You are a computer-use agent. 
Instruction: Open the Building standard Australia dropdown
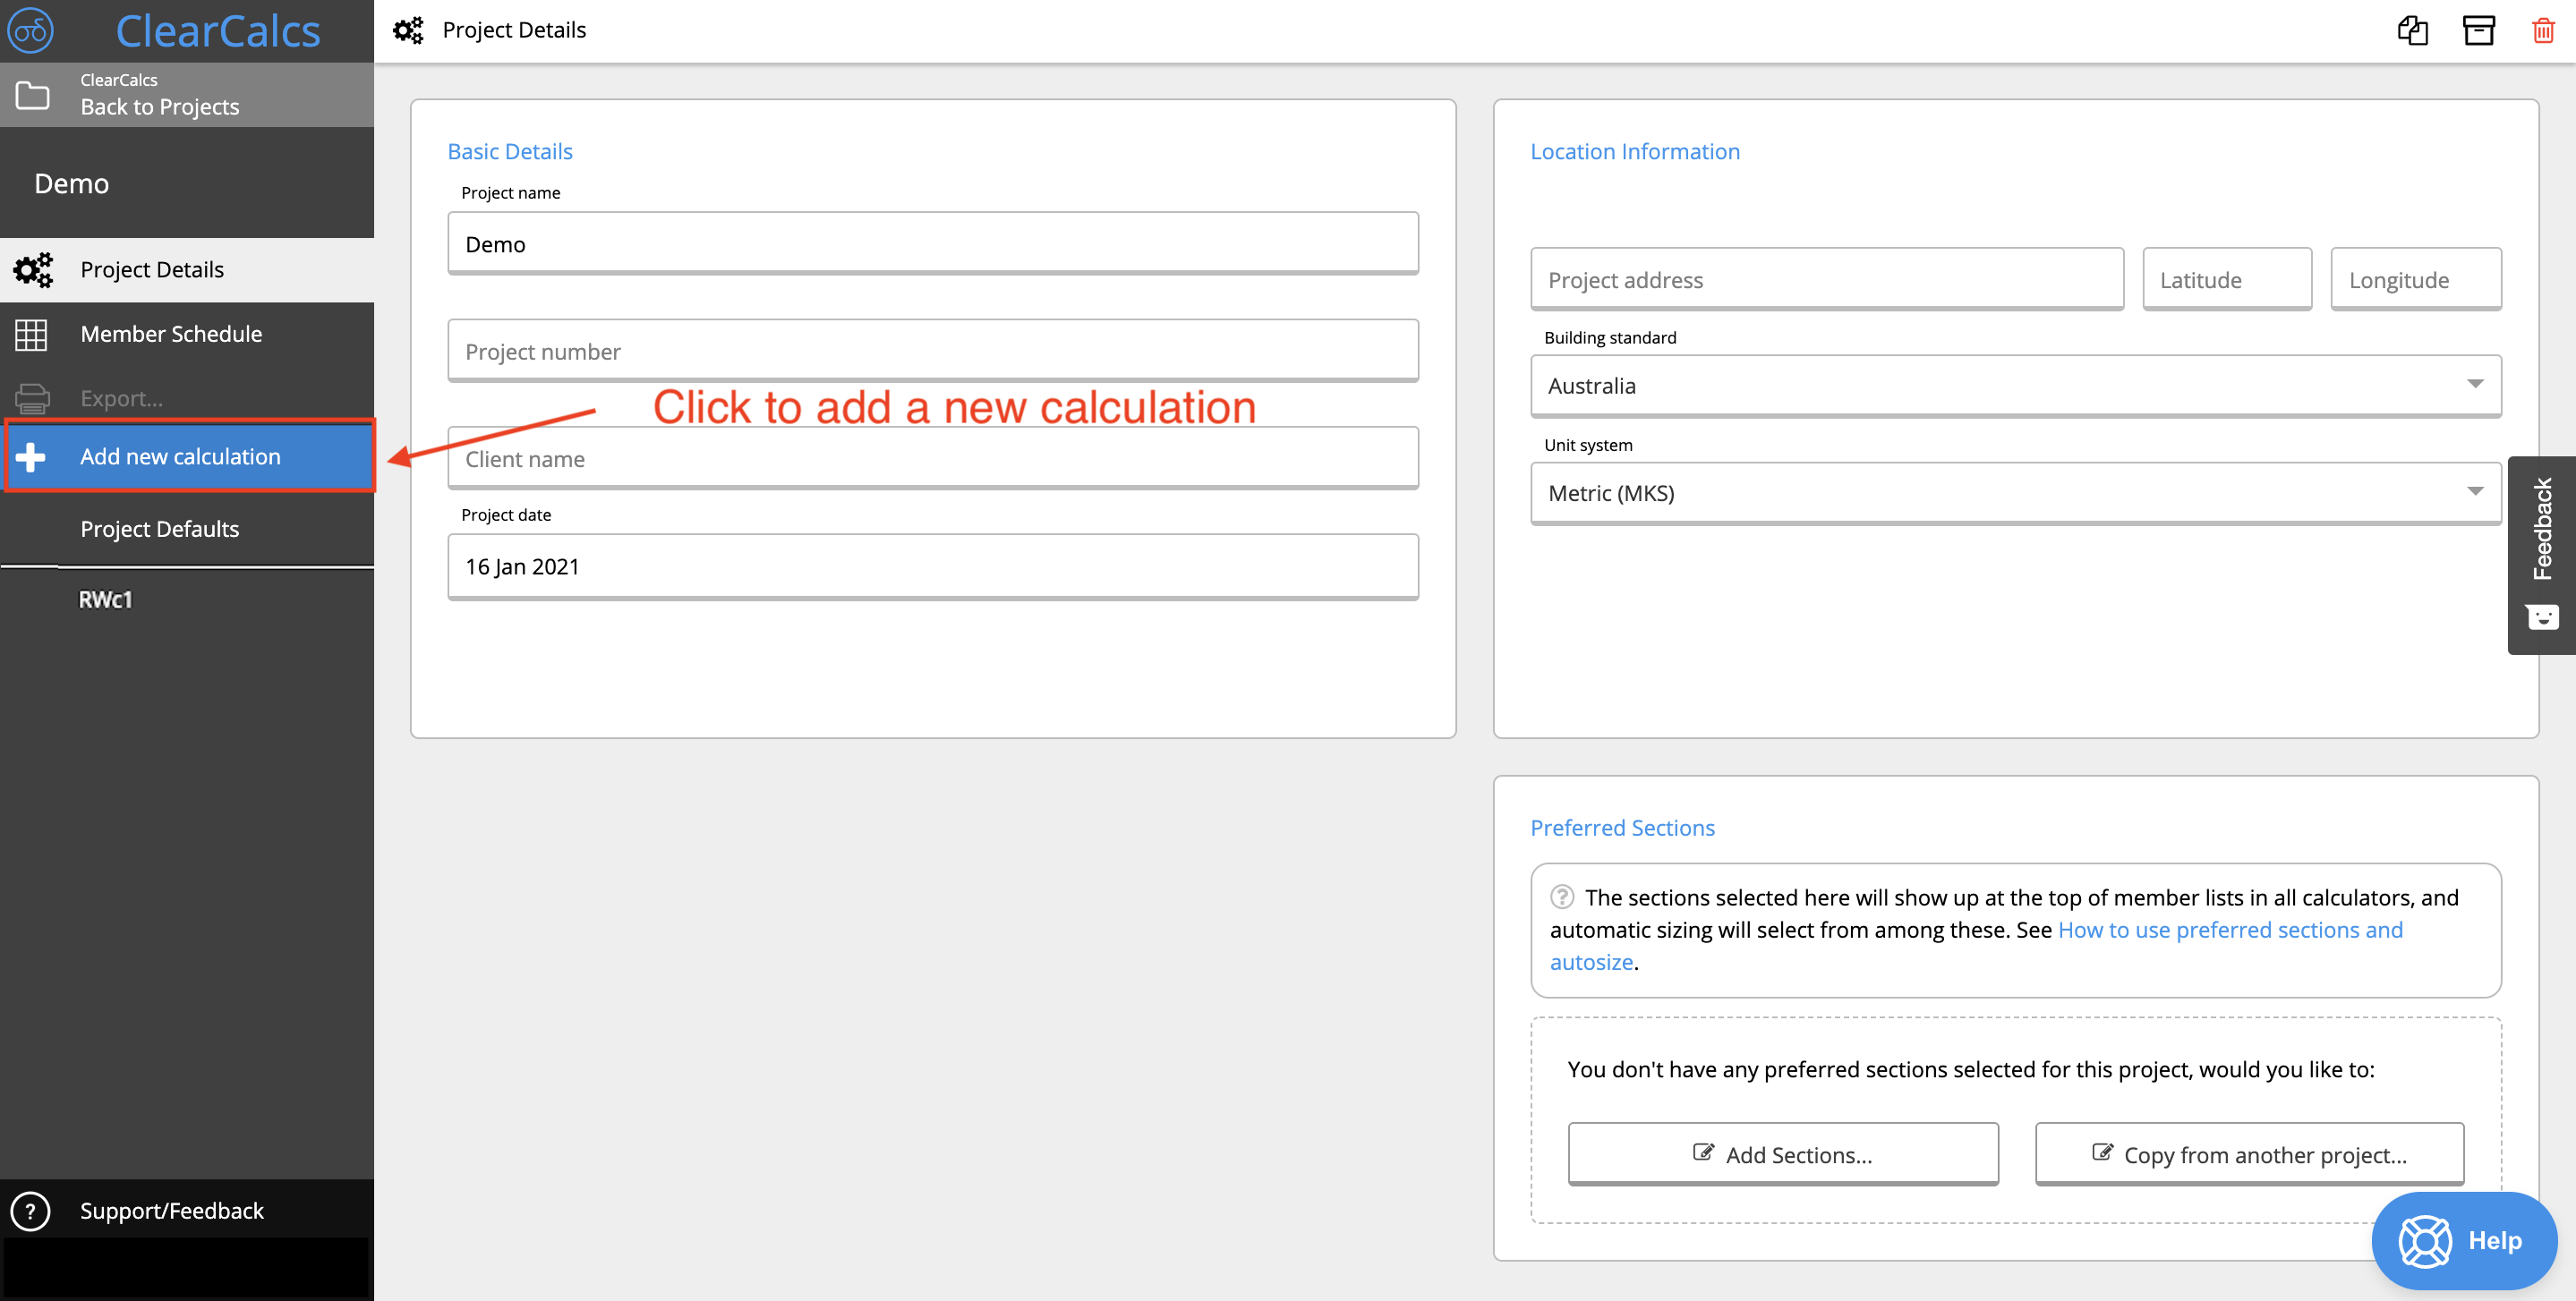2015,386
